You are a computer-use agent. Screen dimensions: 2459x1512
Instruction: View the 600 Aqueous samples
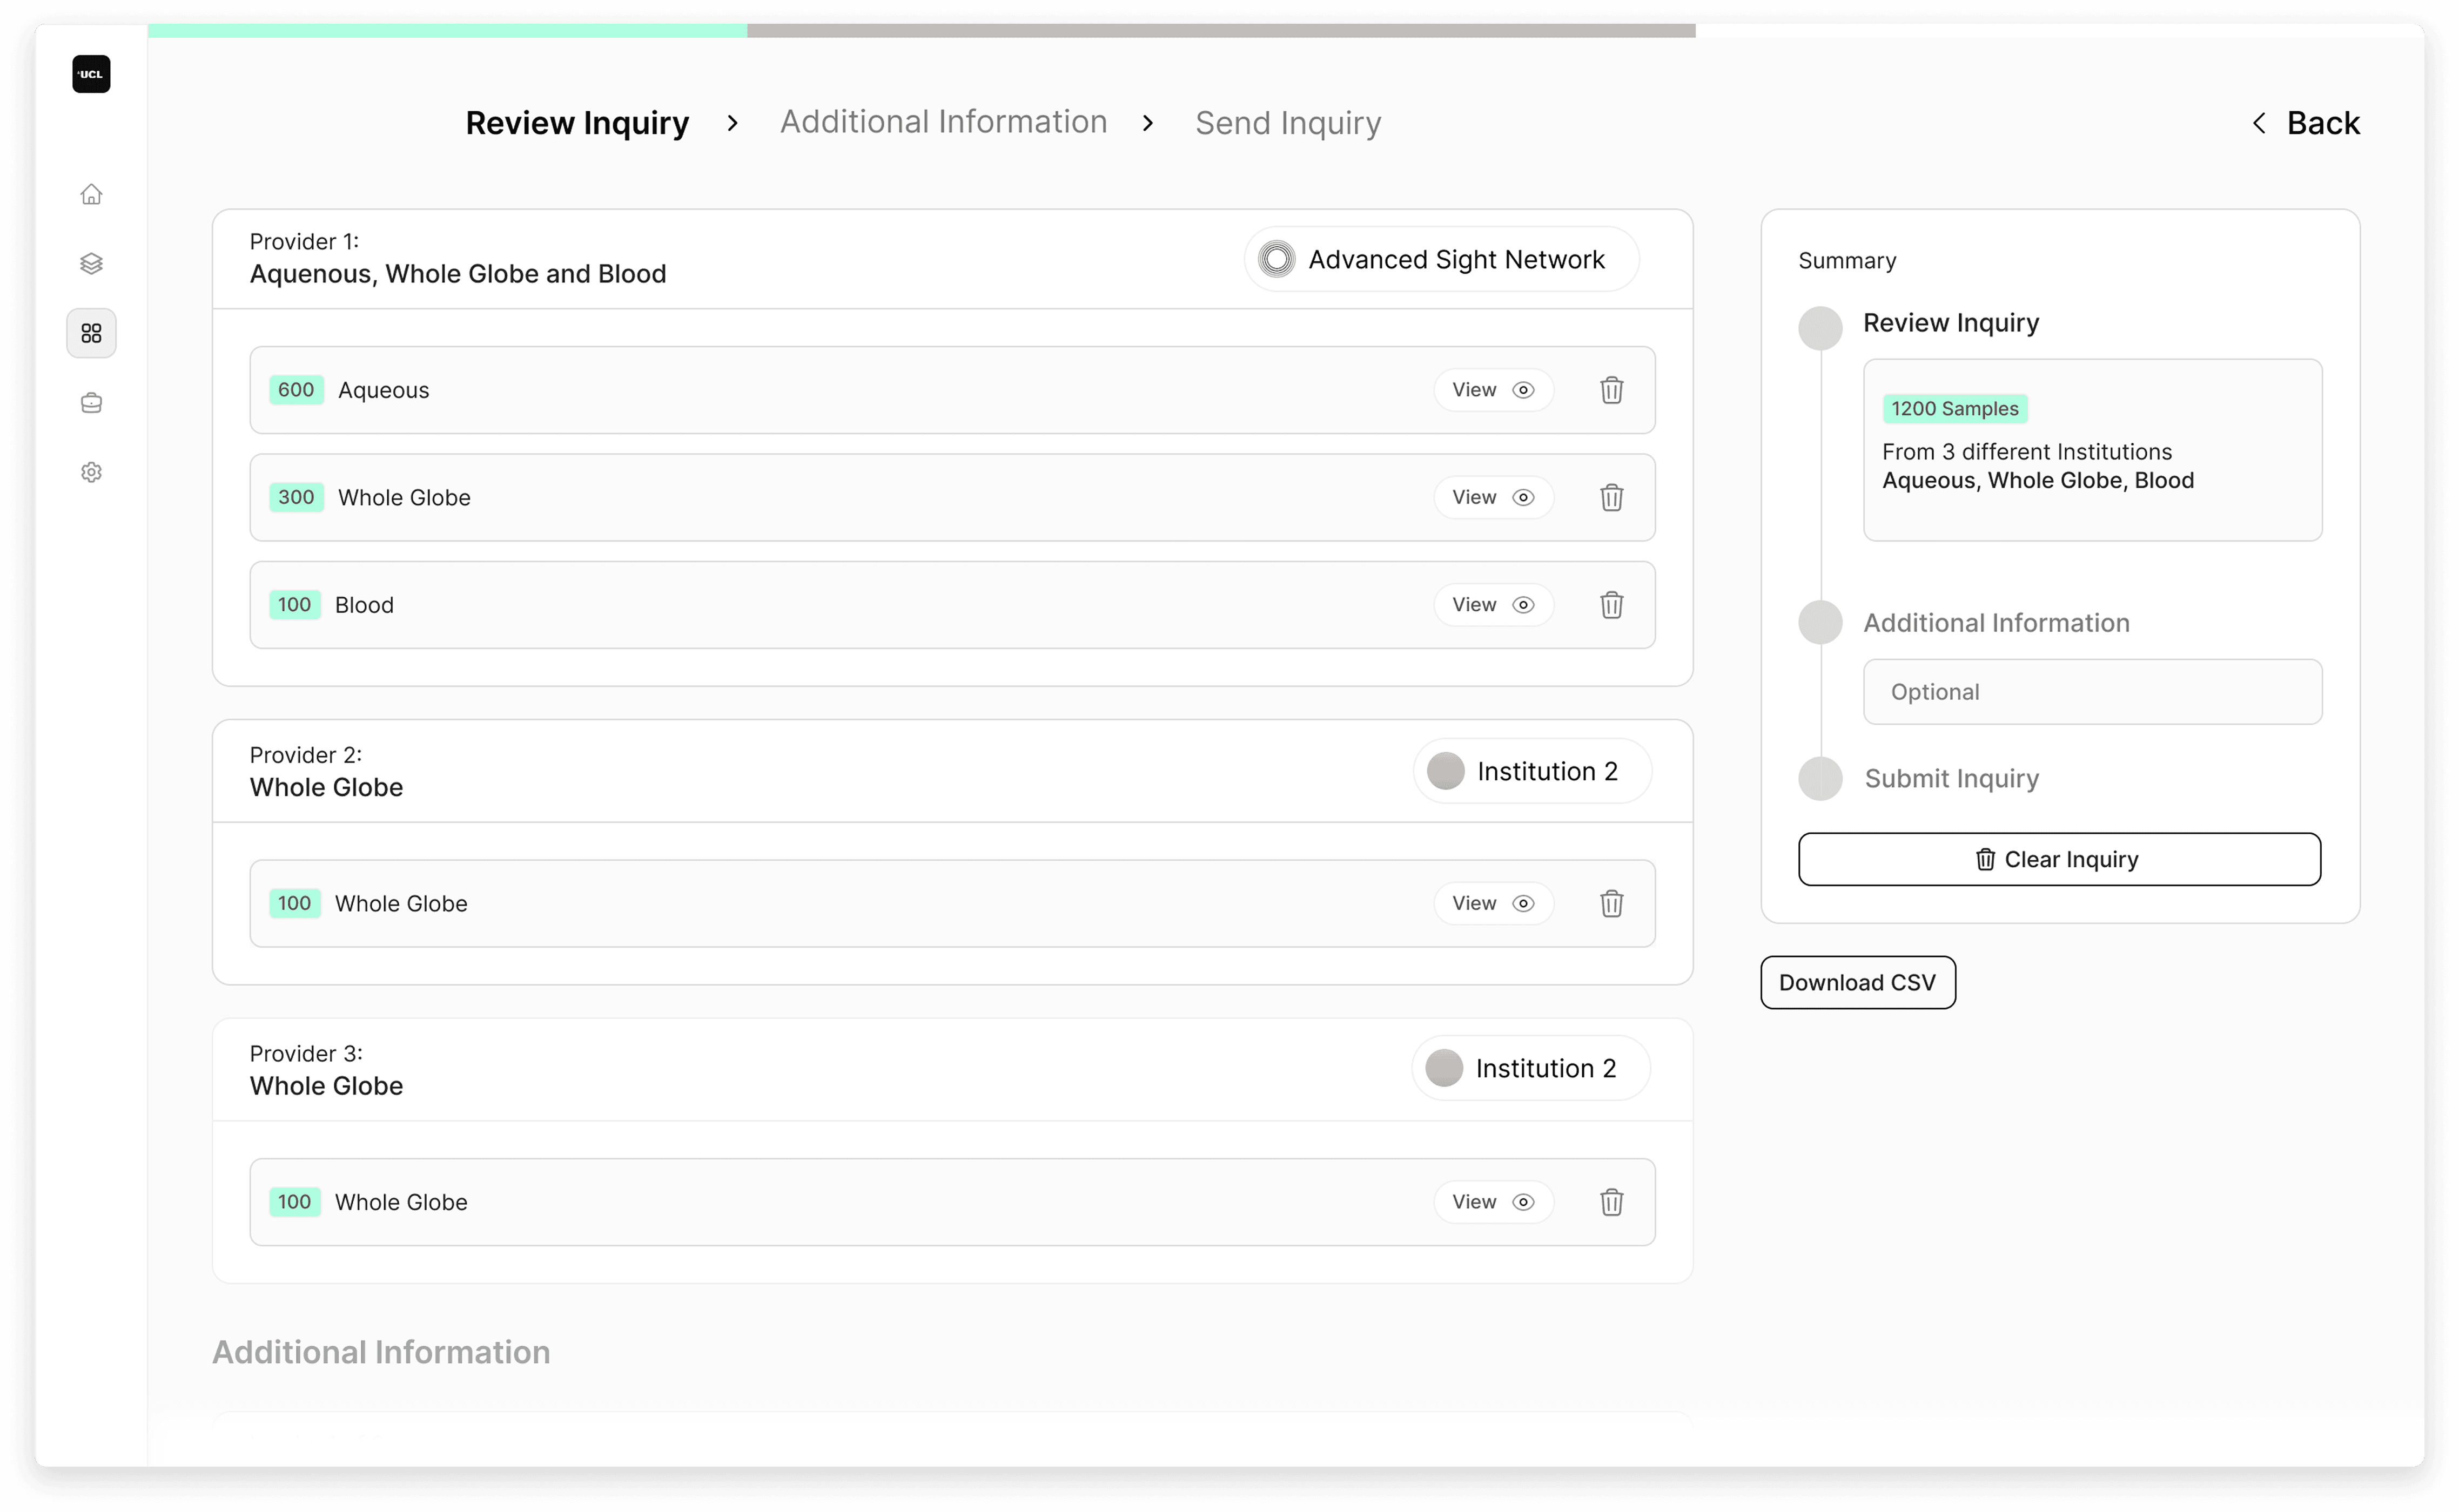point(1493,390)
